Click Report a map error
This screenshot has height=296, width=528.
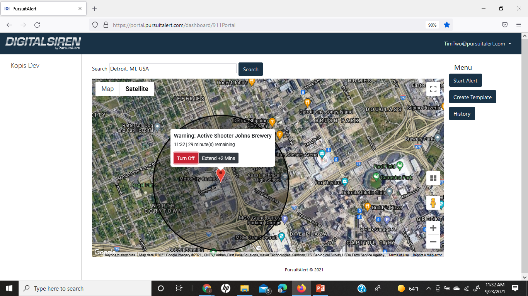(427, 255)
